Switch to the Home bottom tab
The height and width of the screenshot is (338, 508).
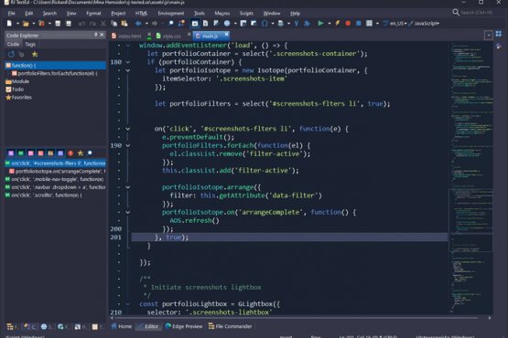click(x=122, y=326)
